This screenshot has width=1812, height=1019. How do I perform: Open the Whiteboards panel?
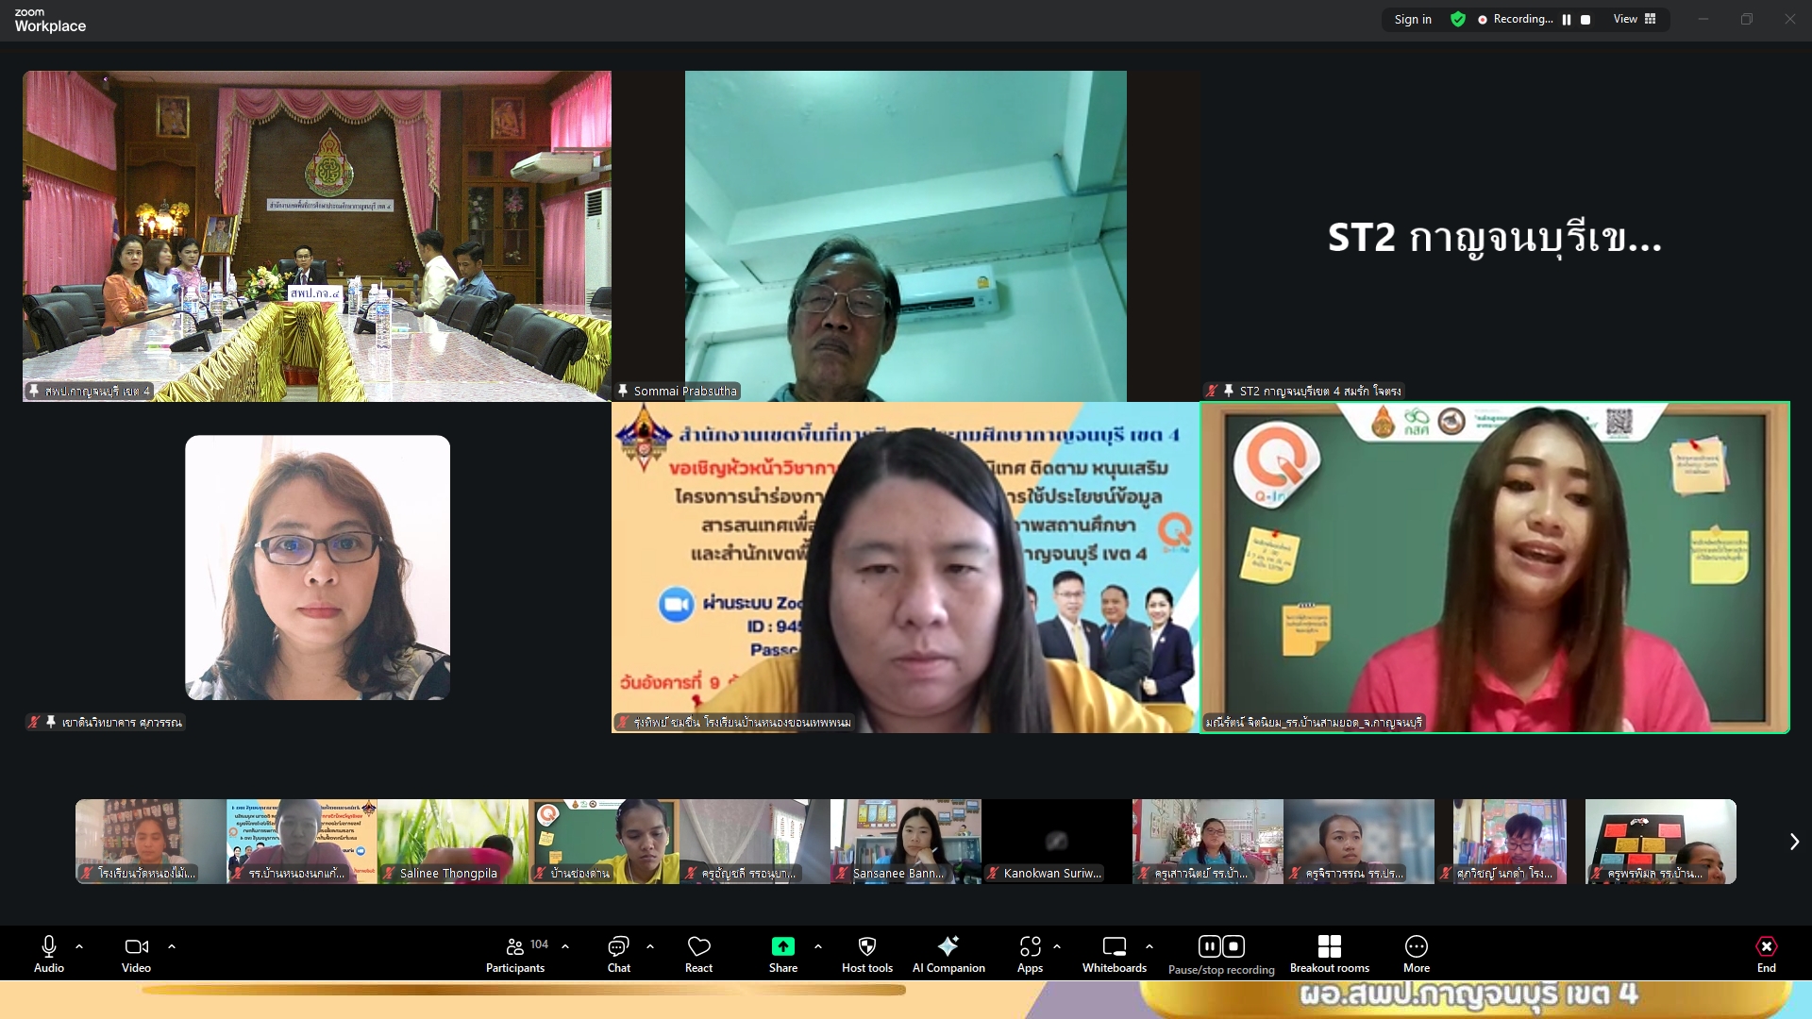[1114, 946]
